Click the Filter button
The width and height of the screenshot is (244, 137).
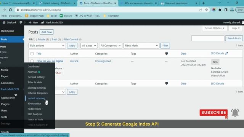(165, 46)
